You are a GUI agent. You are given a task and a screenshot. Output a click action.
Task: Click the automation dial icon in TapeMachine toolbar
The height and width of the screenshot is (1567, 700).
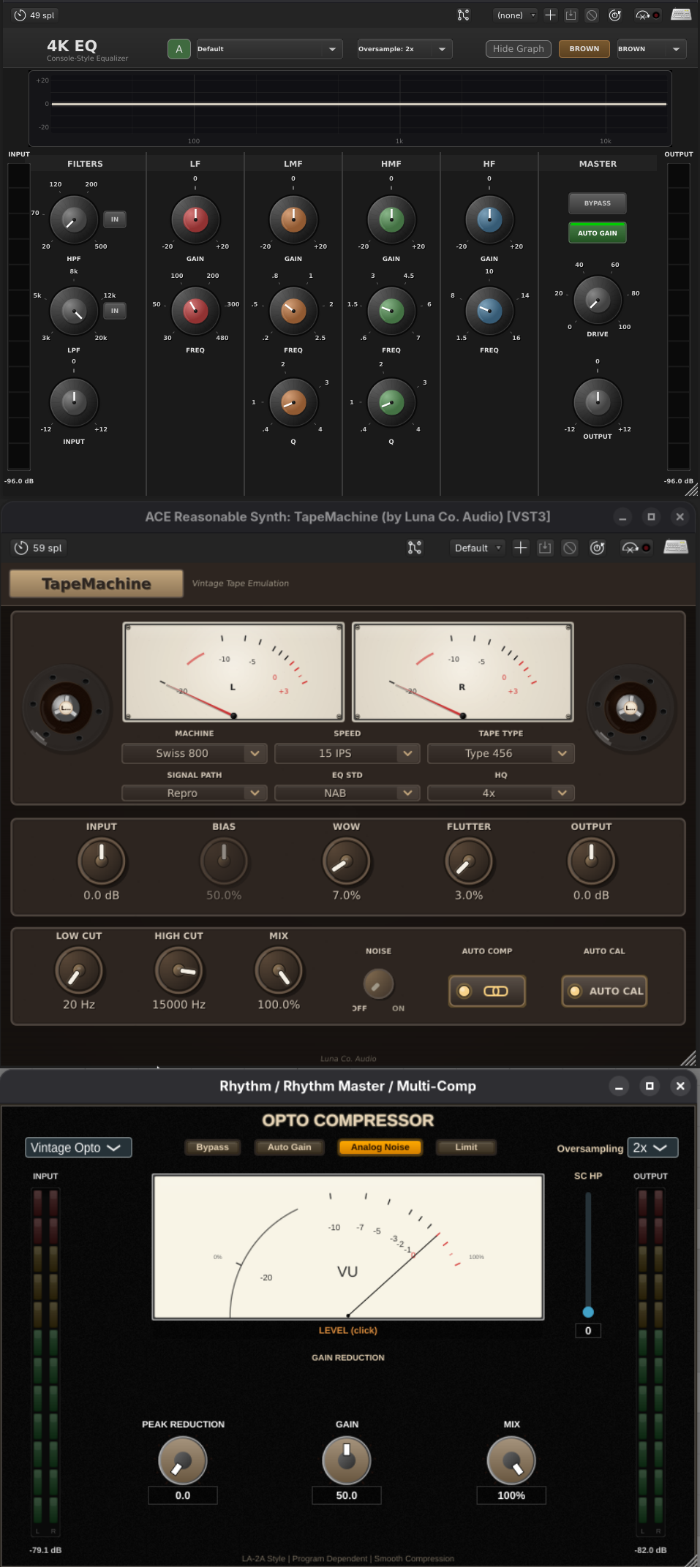pos(598,548)
